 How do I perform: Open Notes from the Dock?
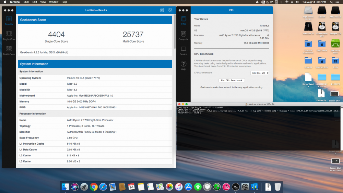tap(141, 187)
